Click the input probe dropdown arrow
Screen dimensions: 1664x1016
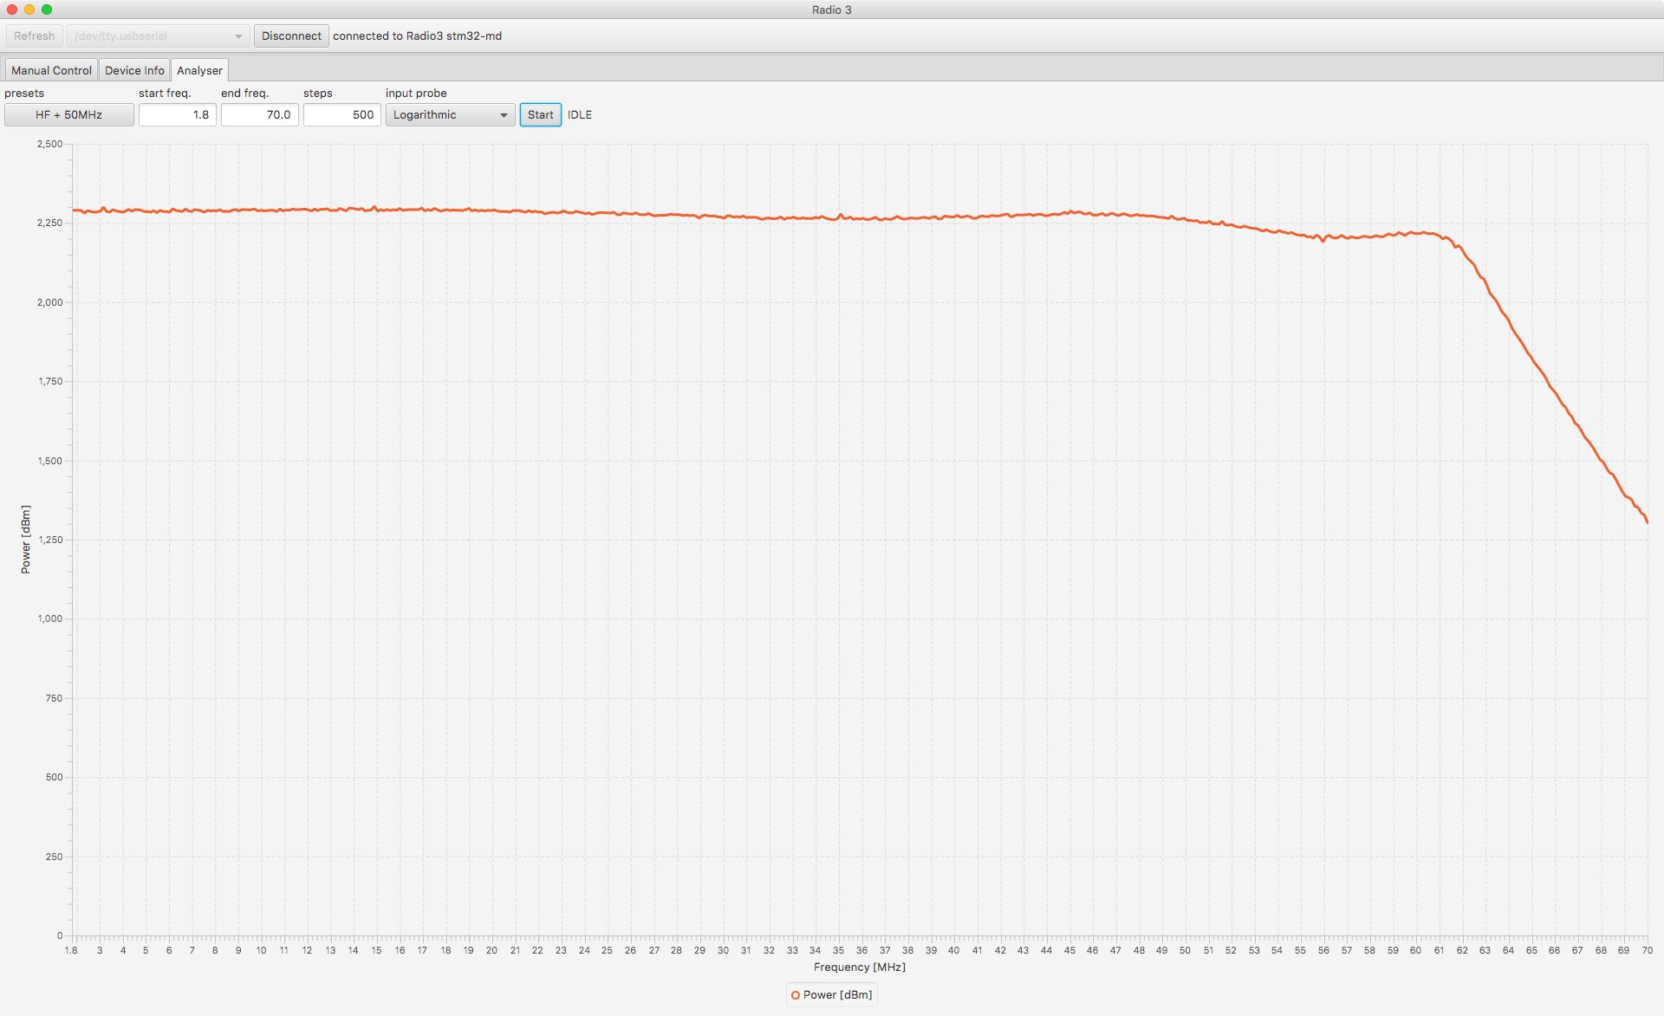click(x=504, y=115)
